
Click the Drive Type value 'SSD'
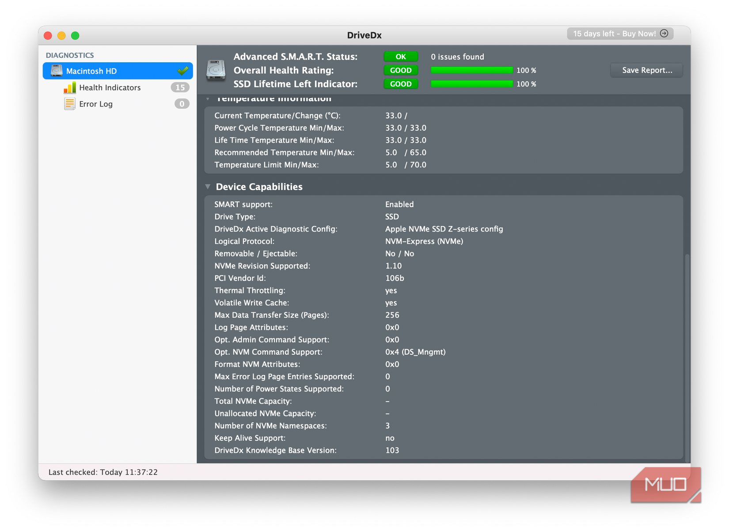coord(392,216)
